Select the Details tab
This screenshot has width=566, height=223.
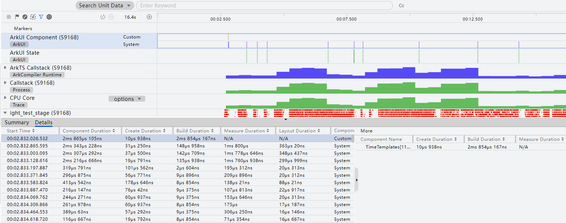click(x=43, y=123)
